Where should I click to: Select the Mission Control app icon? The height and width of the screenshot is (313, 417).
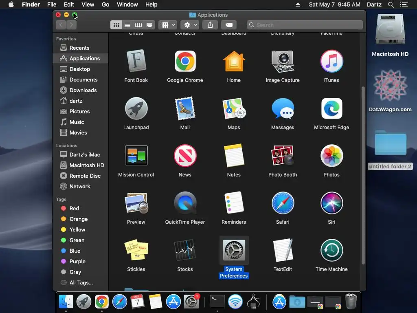[x=136, y=156]
